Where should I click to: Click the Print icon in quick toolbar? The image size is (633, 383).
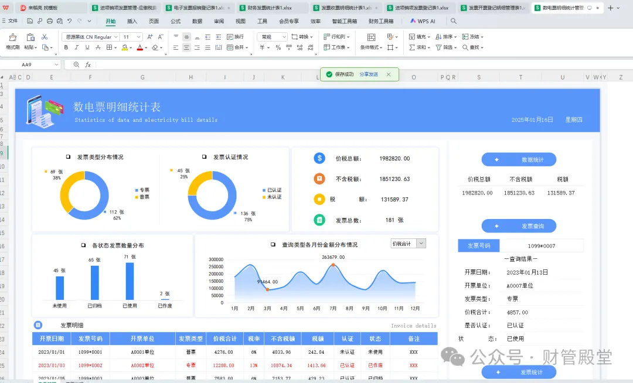click(50, 21)
